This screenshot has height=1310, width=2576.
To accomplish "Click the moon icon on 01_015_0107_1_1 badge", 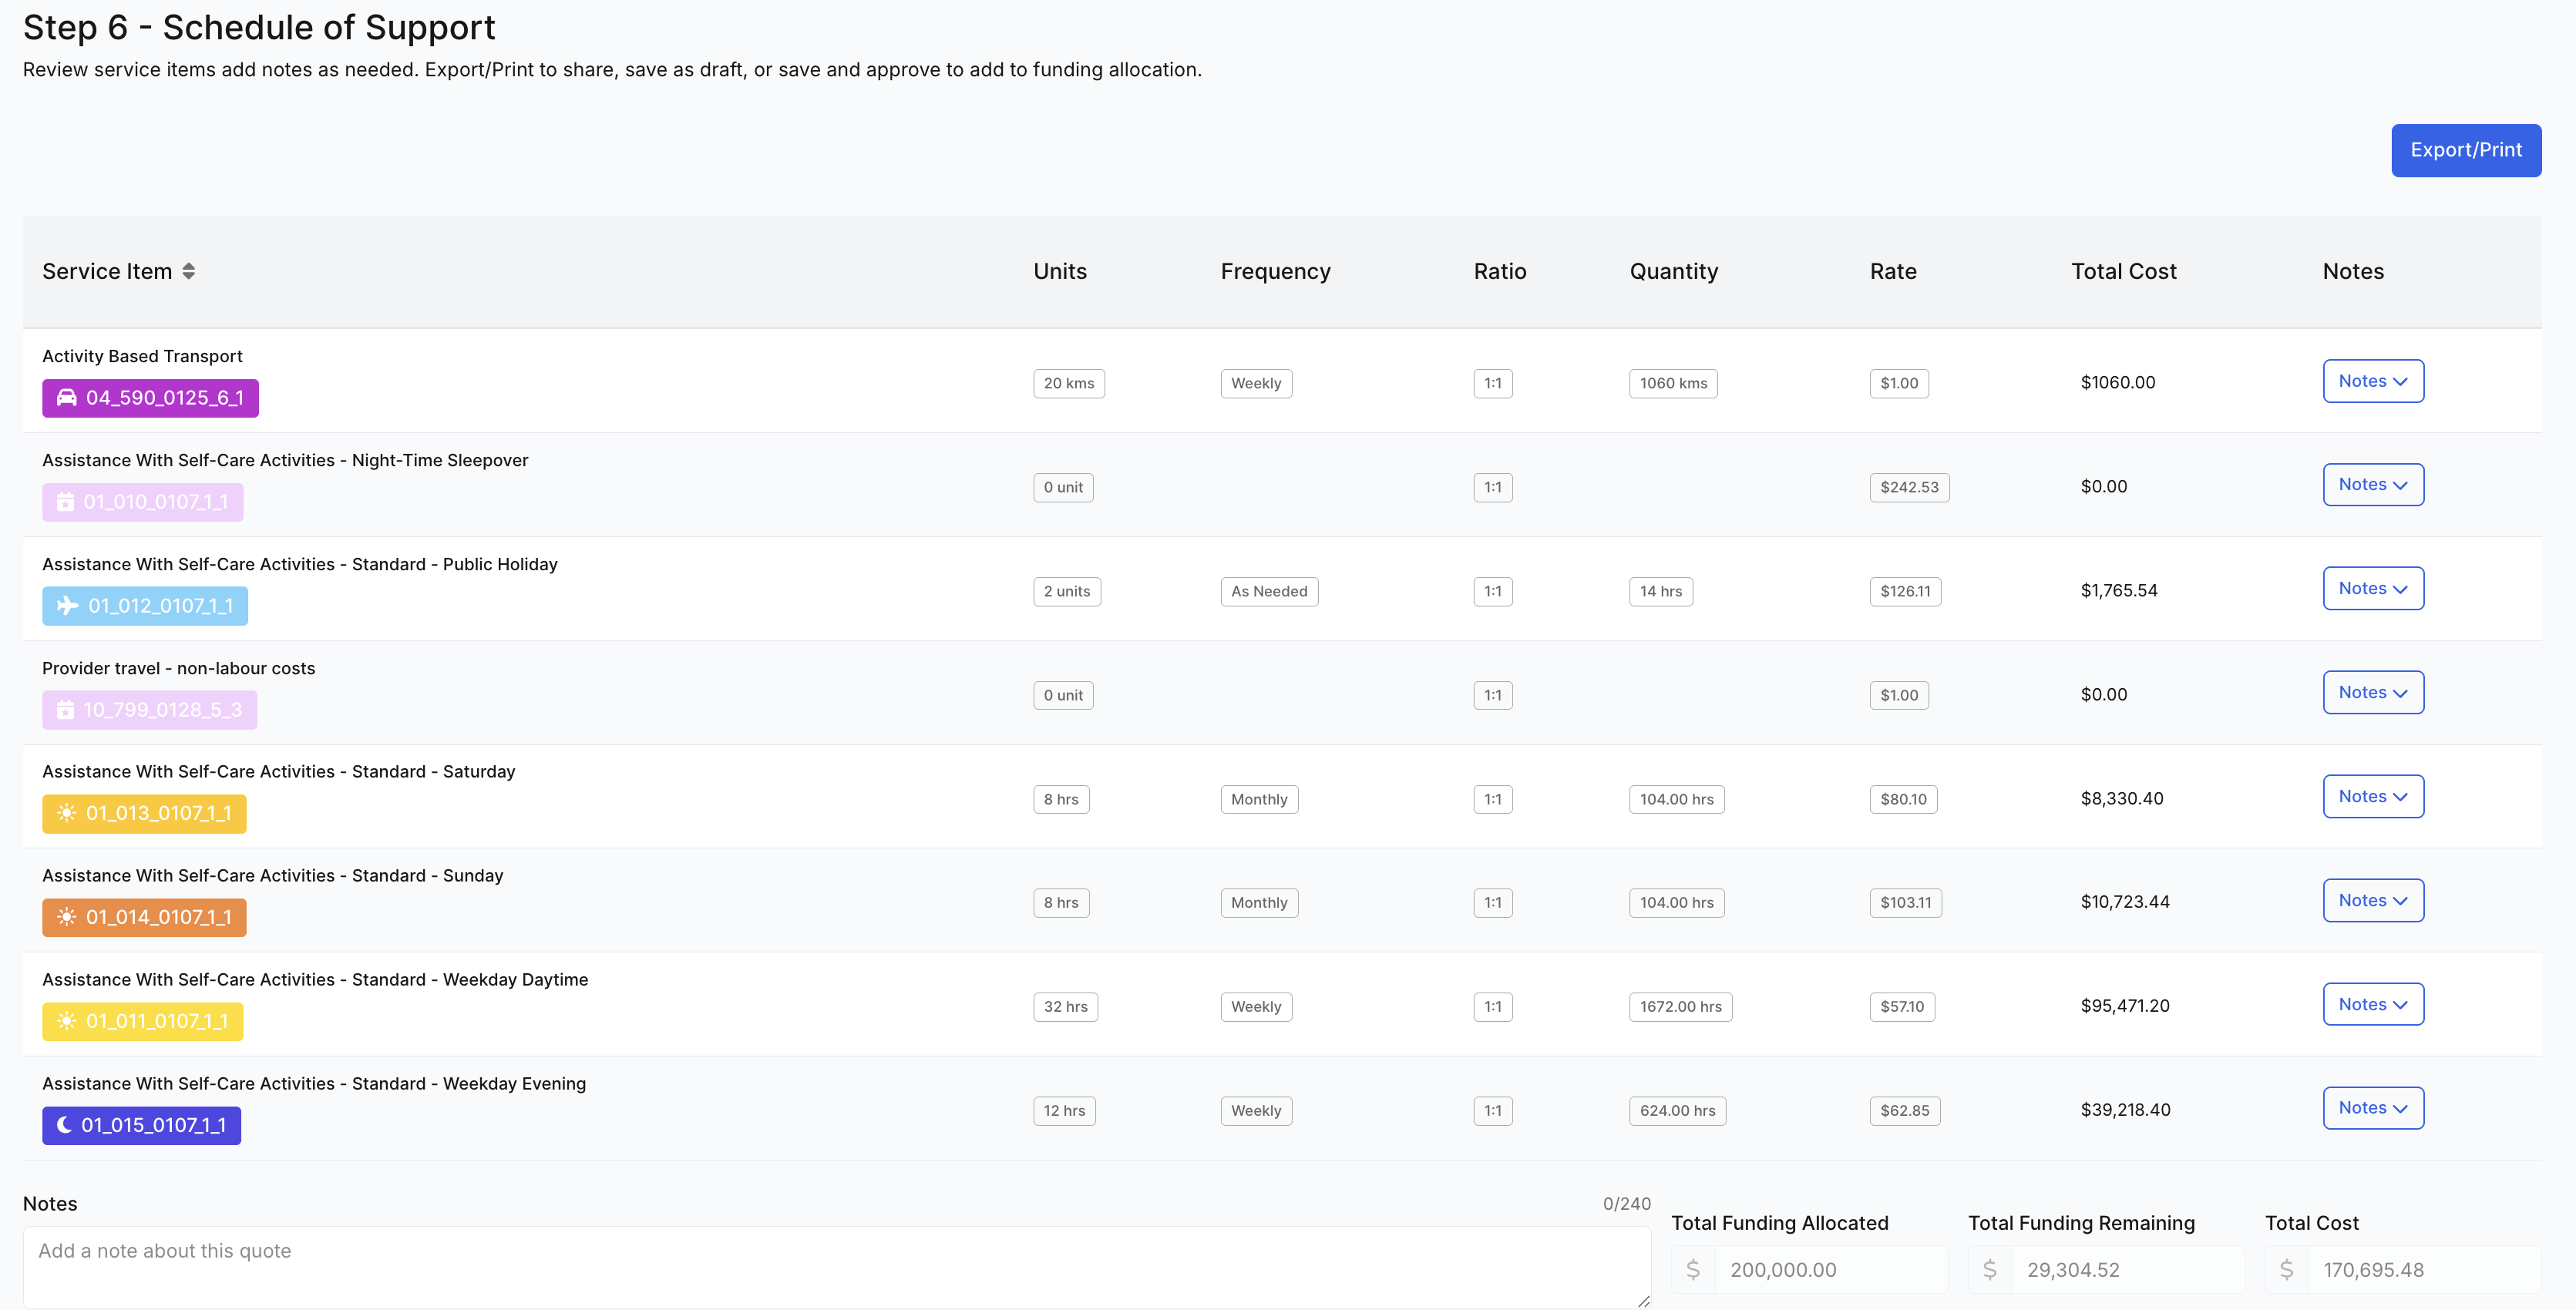I will (x=64, y=1125).
